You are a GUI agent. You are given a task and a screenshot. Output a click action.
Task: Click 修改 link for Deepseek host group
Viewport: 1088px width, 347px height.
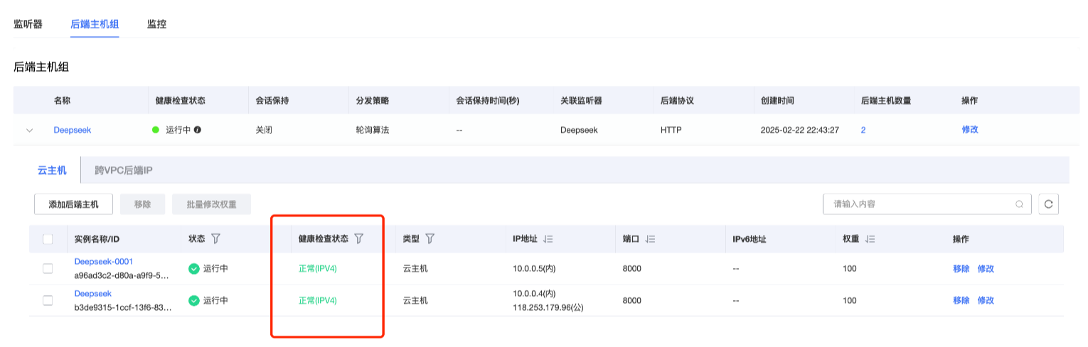click(x=970, y=130)
